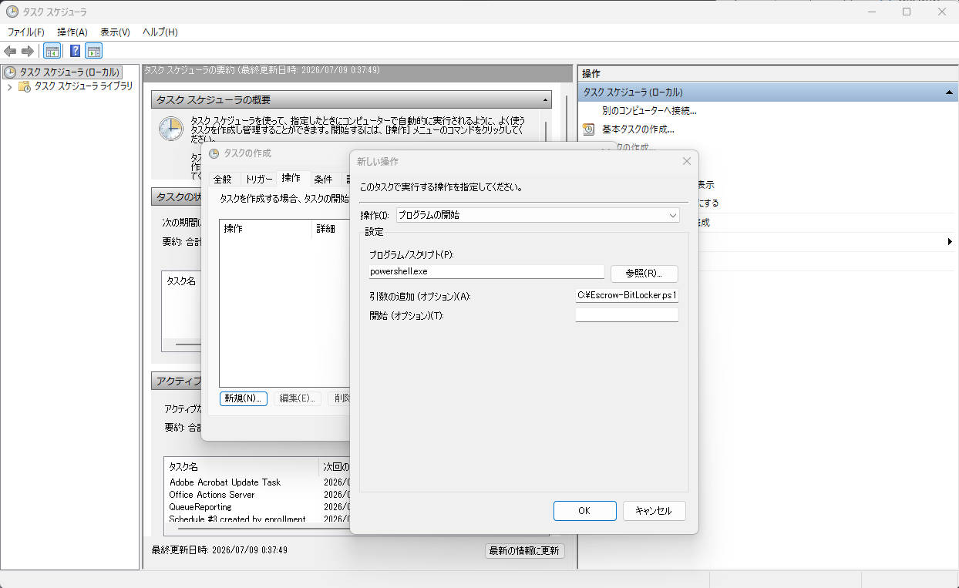Click the 新規(N)... button

pos(244,398)
